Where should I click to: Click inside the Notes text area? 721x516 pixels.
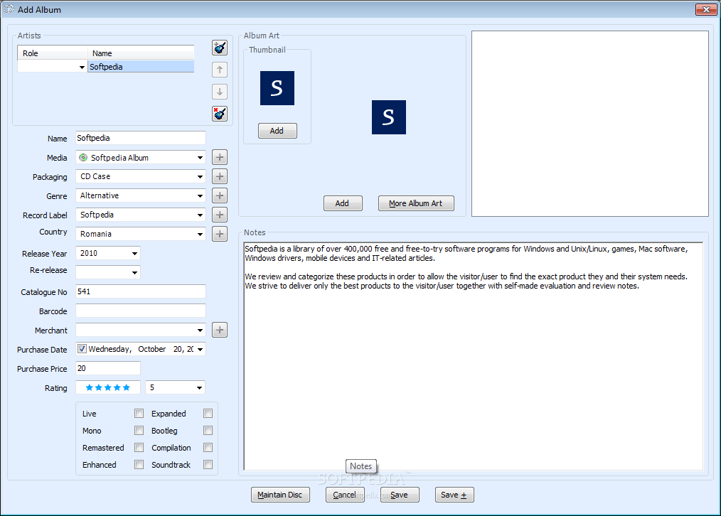[x=473, y=356]
